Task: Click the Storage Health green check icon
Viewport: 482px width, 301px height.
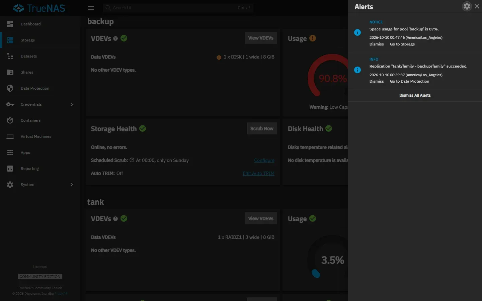Action: point(143,128)
